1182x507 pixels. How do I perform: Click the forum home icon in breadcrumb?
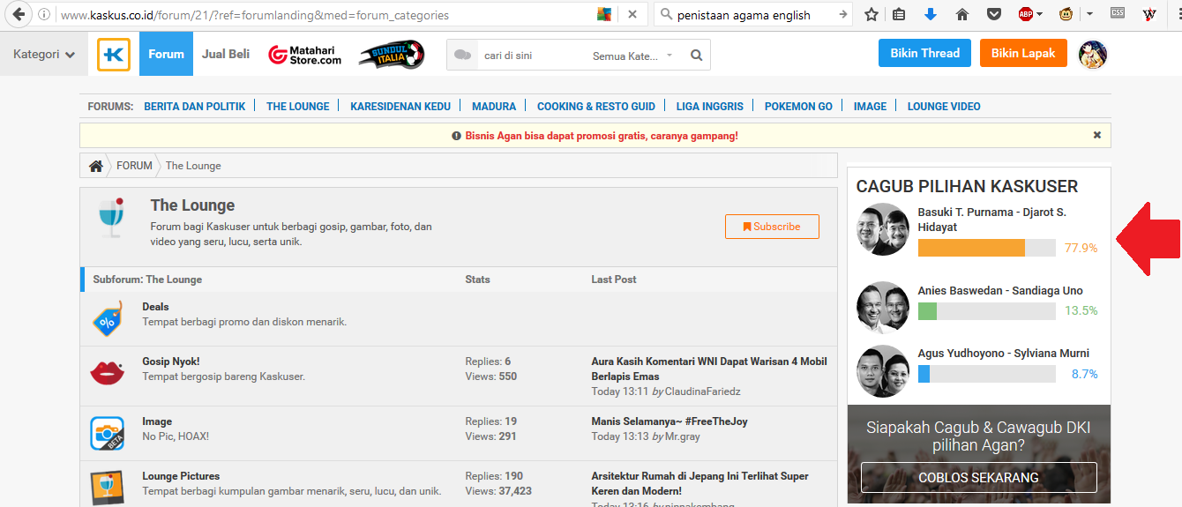(x=95, y=166)
